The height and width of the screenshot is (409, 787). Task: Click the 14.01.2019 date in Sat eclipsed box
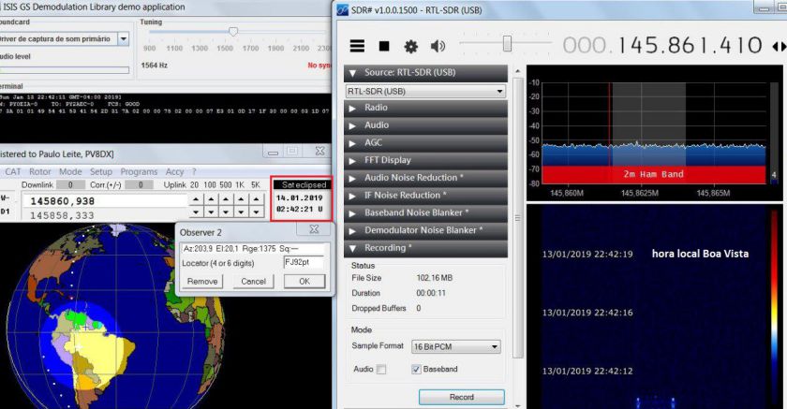[x=299, y=198]
